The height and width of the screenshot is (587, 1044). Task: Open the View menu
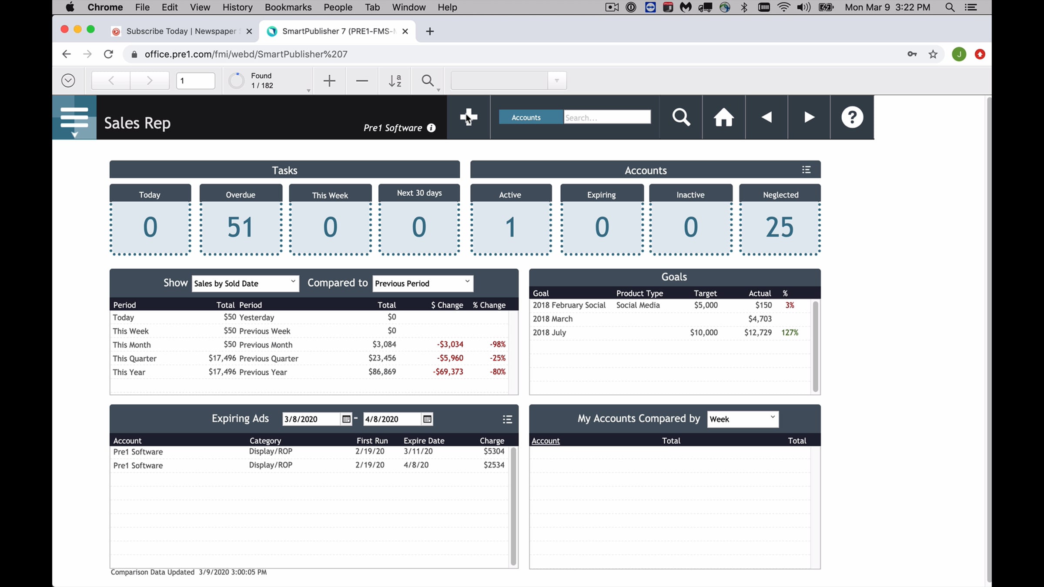pyautogui.click(x=200, y=7)
